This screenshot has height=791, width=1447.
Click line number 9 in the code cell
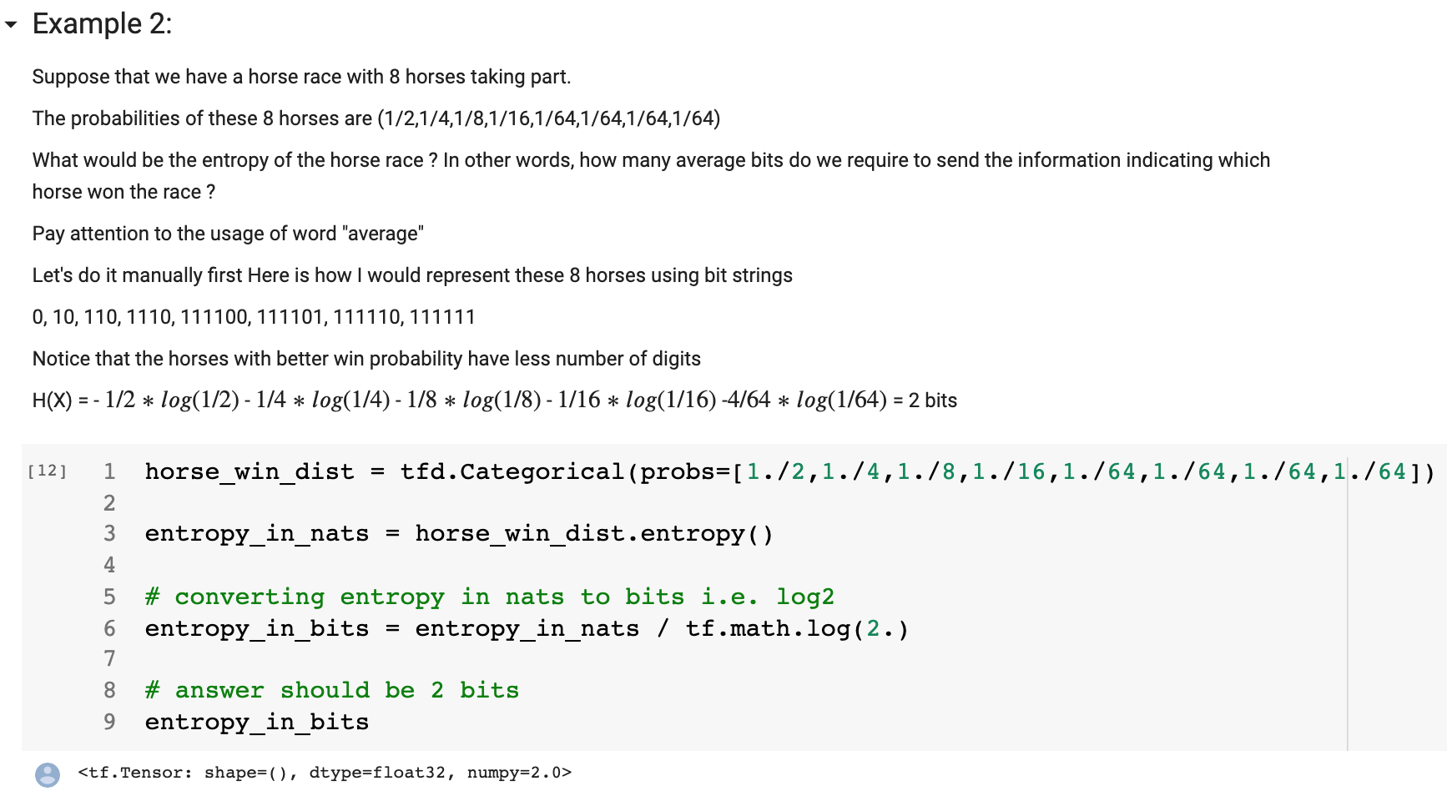pyautogui.click(x=109, y=722)
